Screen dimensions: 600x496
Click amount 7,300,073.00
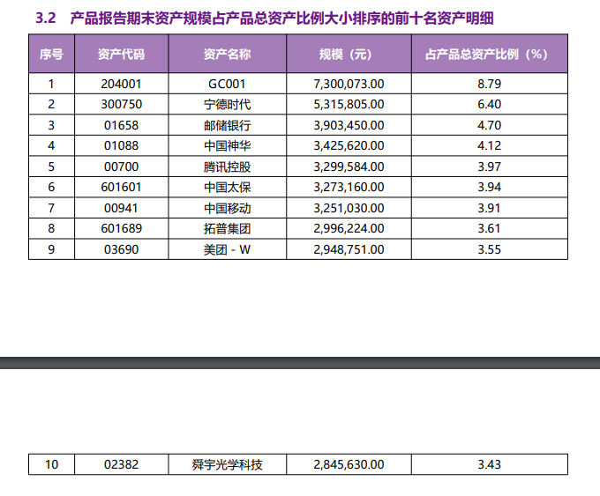[349, 84]
